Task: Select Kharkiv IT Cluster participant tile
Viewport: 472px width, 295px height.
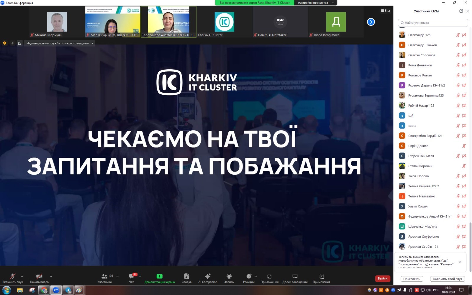Action: pos(224,22)
